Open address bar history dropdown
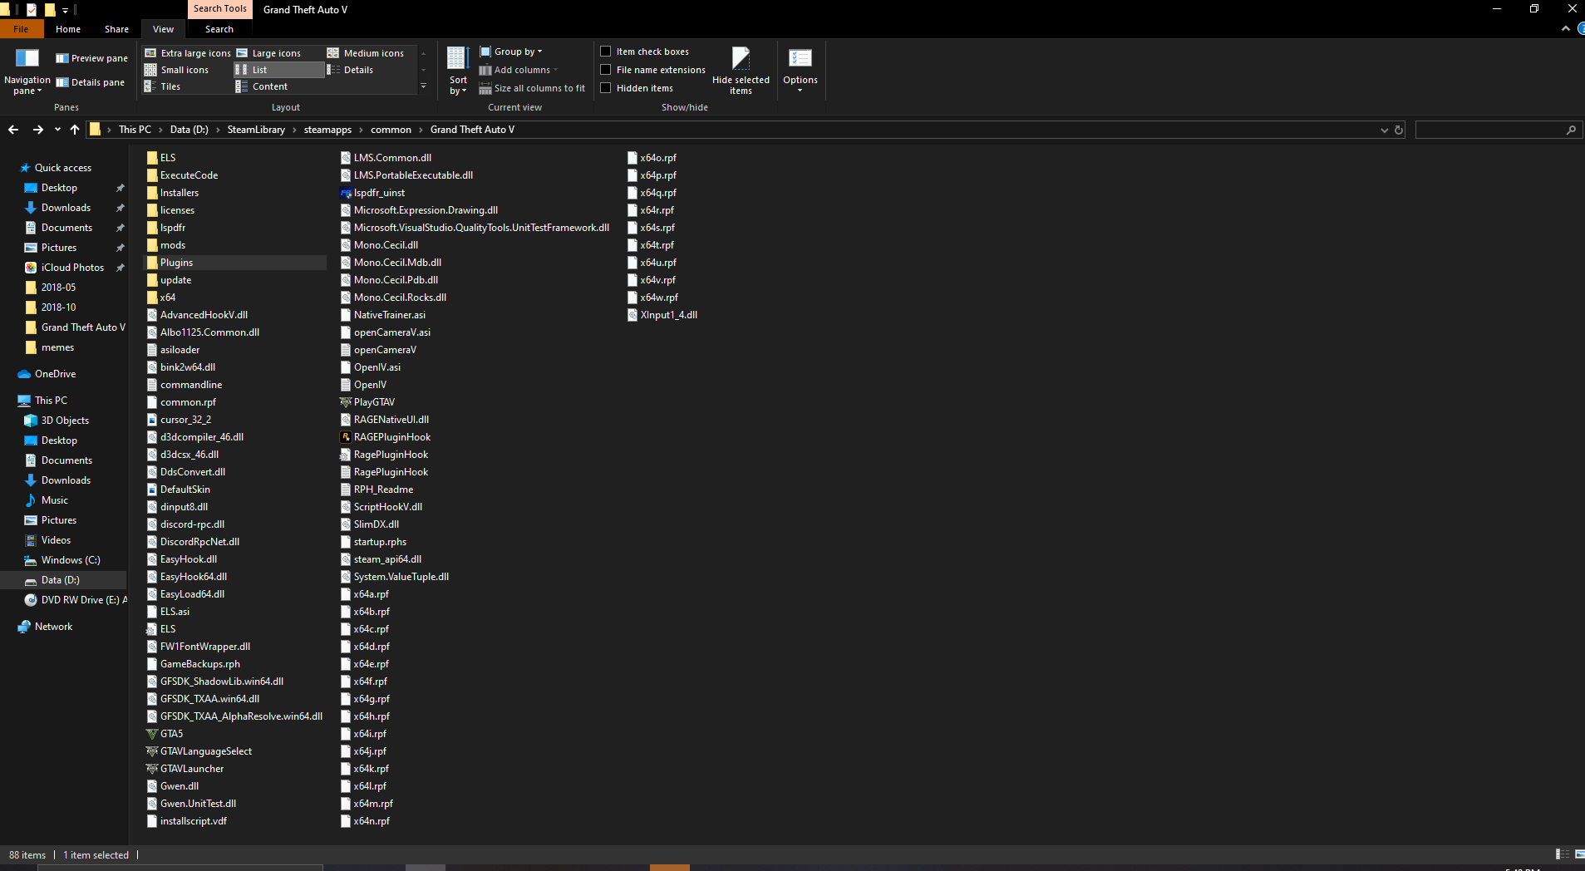The width and height of the screenshot is (1585, 871). click(1384, 130)
